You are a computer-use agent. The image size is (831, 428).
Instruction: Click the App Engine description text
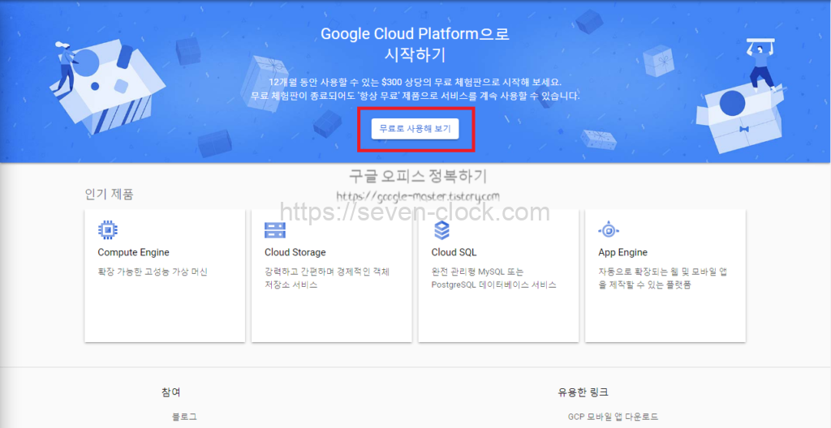coord(662,278)
